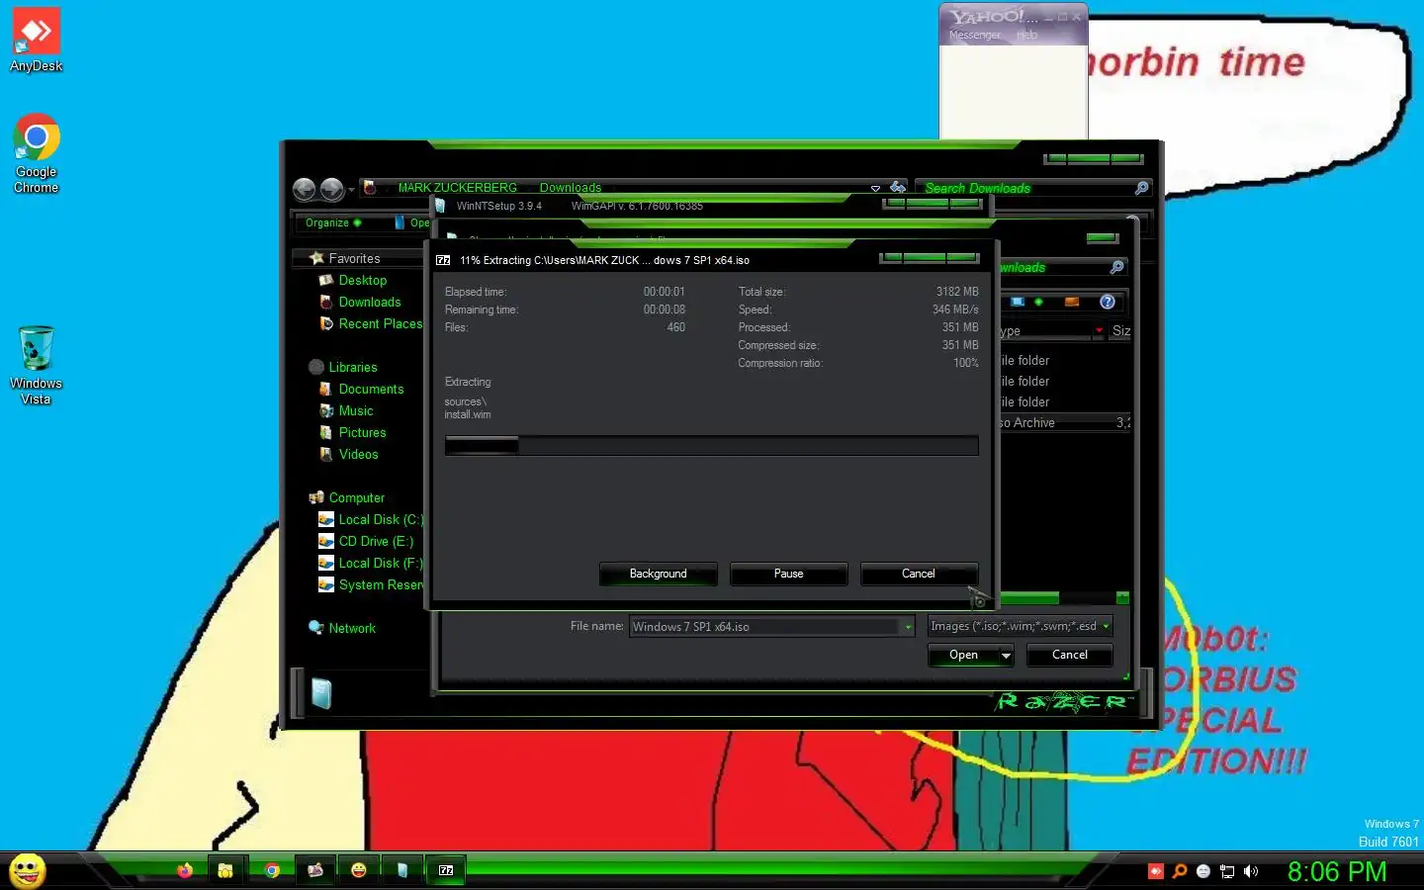Click the volume speaker icon in the tray

(x=1251, y=871)
